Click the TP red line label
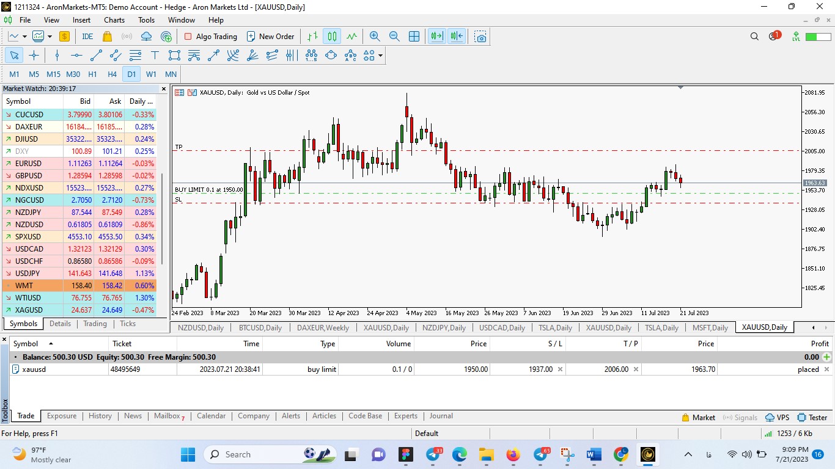The height and width of the screenshot is (469, 835). 179,147
